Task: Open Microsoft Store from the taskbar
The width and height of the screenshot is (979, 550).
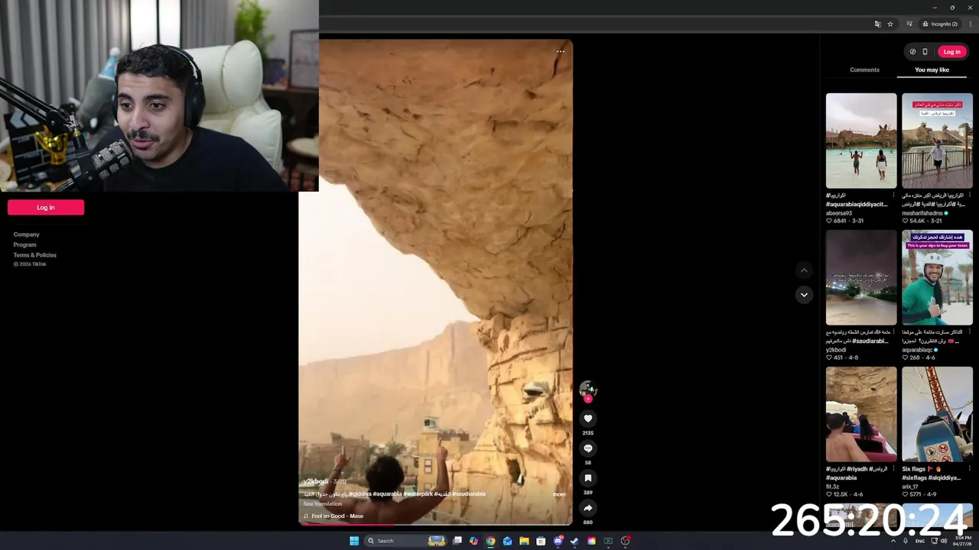Action: pyautogui.click(x=541, y=541)
